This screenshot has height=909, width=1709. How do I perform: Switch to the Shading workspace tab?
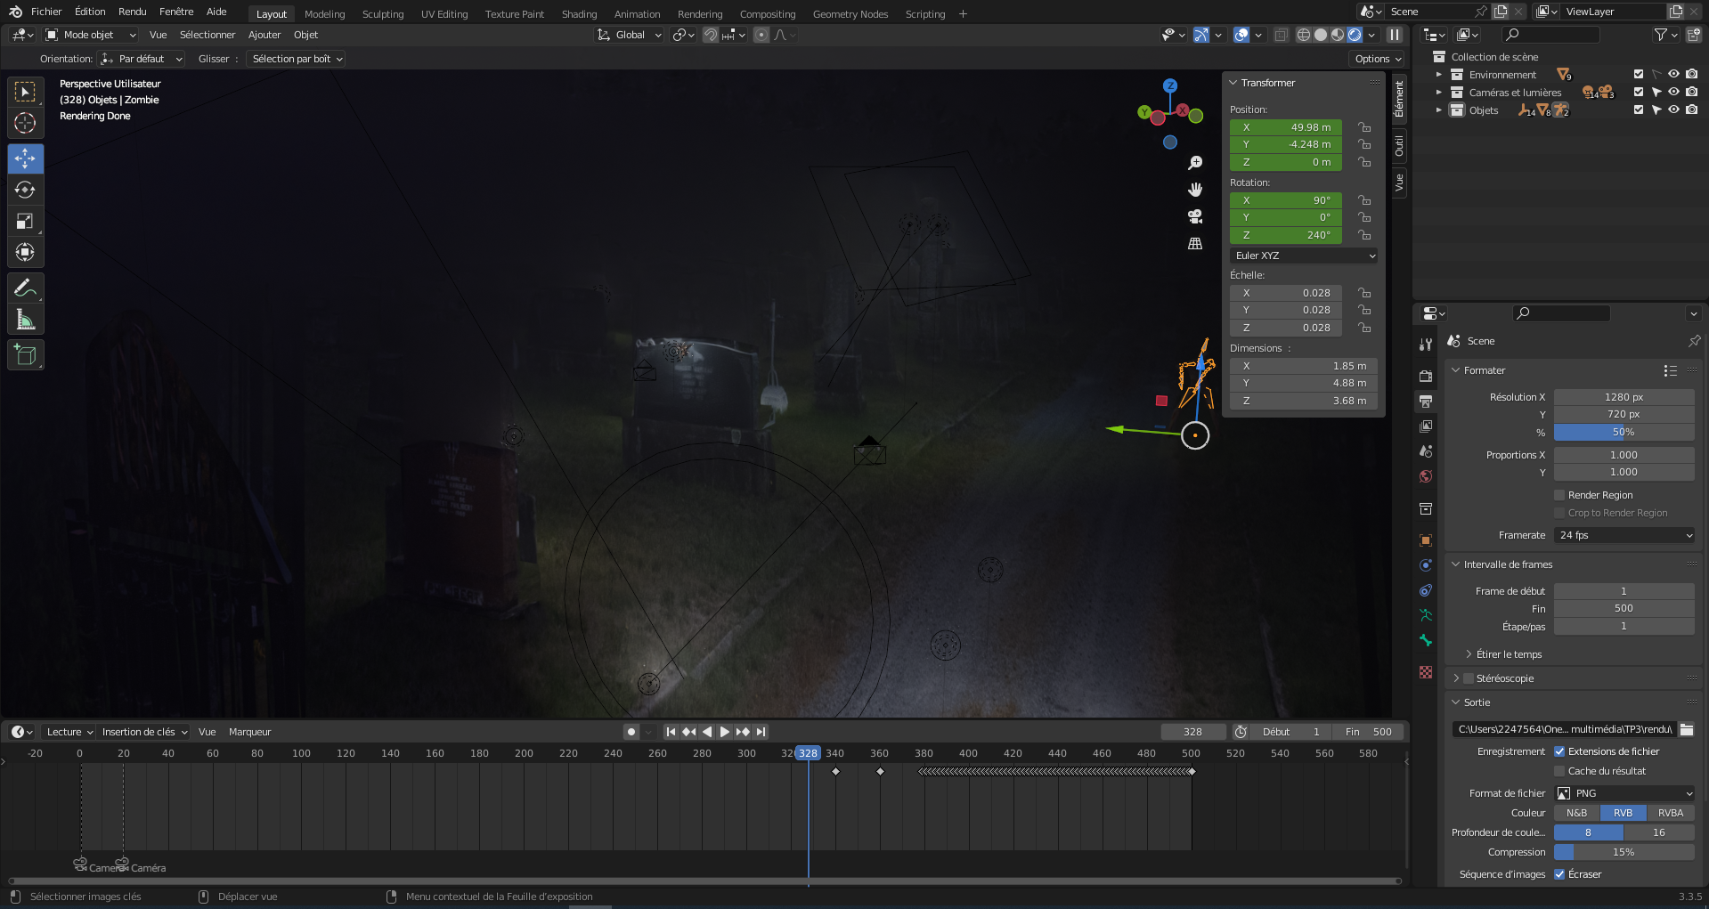579,14
